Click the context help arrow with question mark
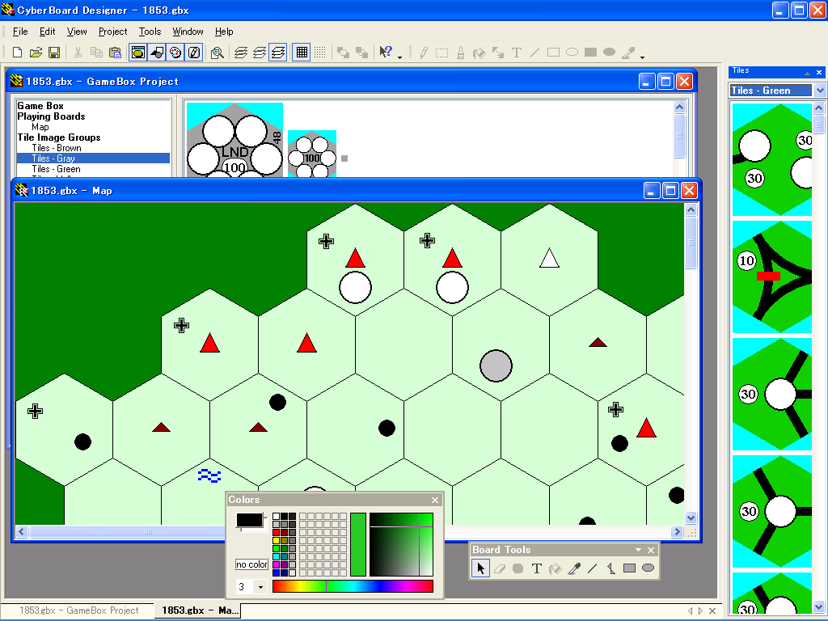The image size is (828, 621). click(x=386, y=52)
